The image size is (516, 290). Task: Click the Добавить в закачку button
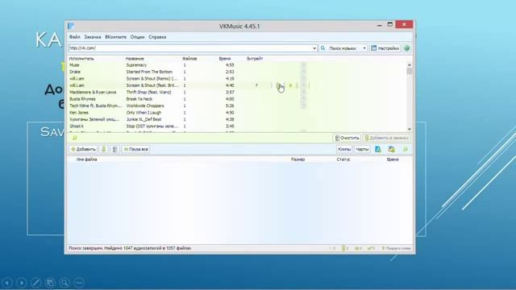click(x=387, y=138)
